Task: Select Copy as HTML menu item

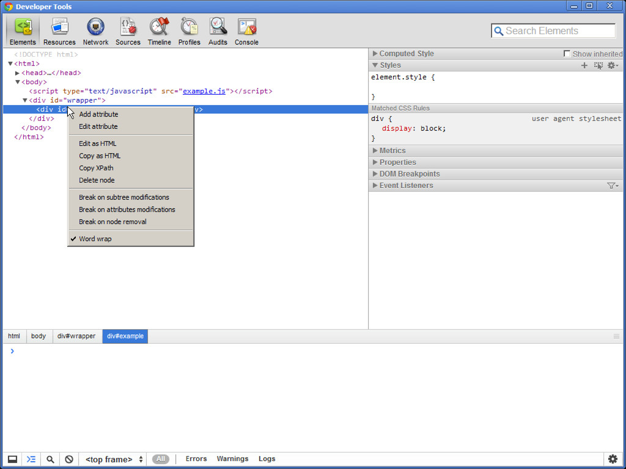Action: click(131, 156)
